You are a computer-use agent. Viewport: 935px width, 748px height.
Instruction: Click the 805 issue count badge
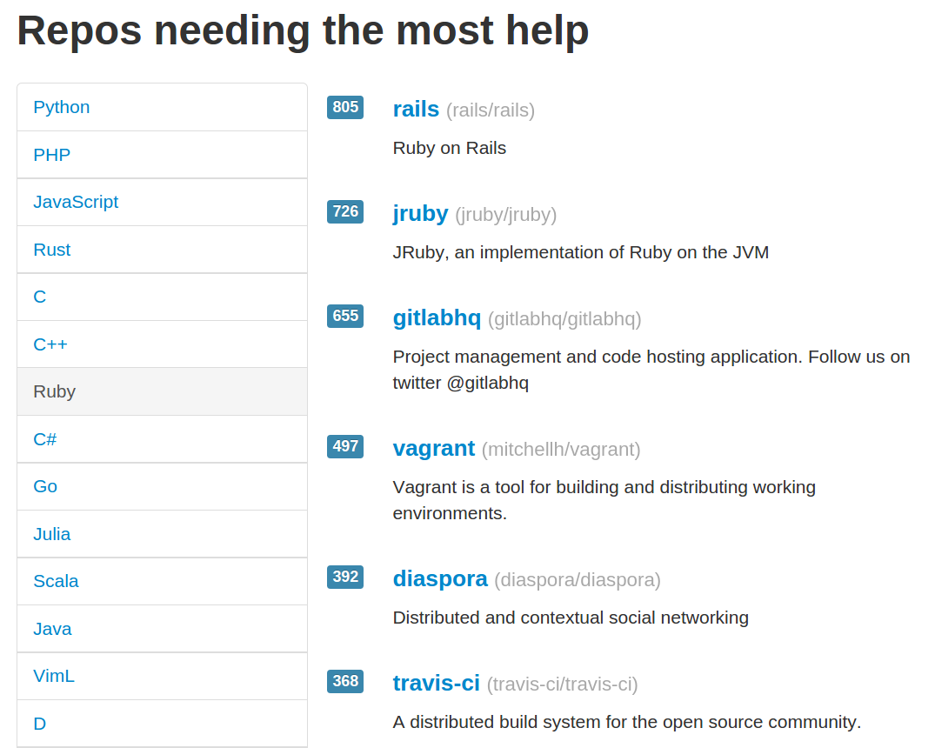coord(345,107)
